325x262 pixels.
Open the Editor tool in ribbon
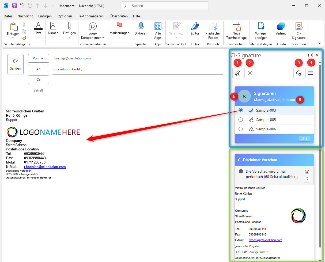[x=195, y=29]
